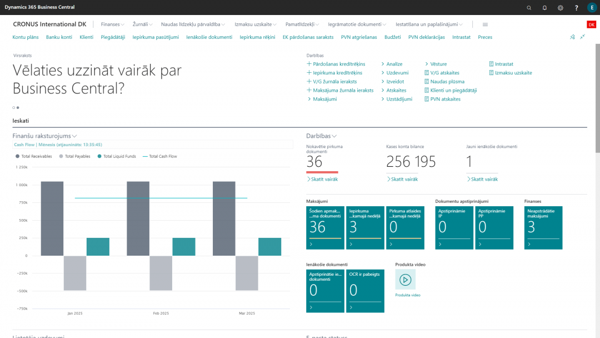Open the Žurnāli menu
This screenshot has width=600, height=338.
142,24
